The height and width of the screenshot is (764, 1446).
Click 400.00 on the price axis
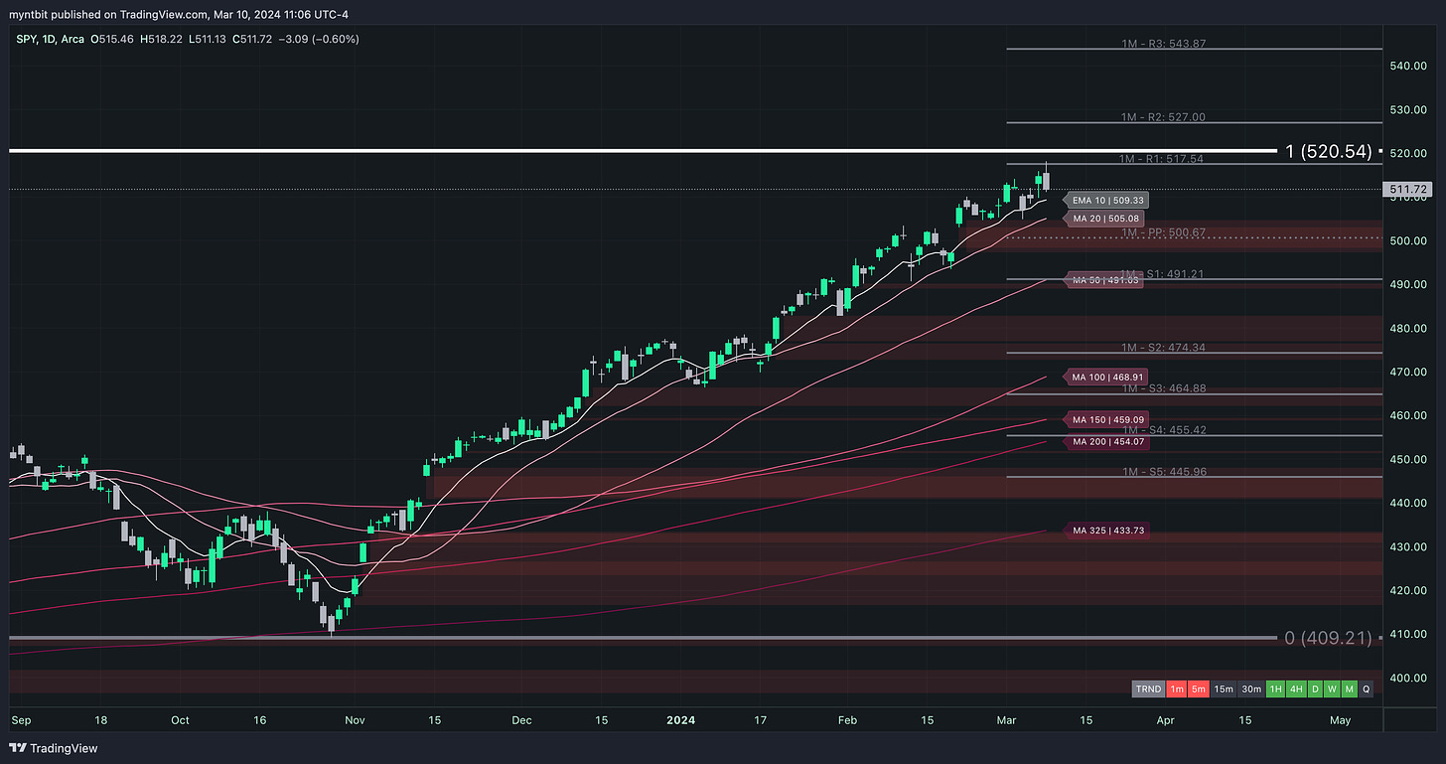(1408, 678)
